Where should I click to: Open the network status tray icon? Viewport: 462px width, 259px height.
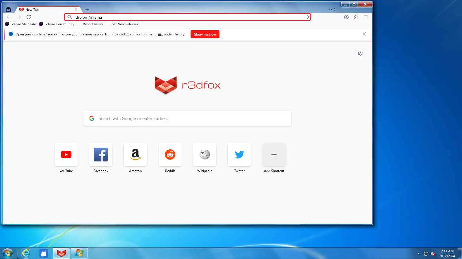[426, 254]
